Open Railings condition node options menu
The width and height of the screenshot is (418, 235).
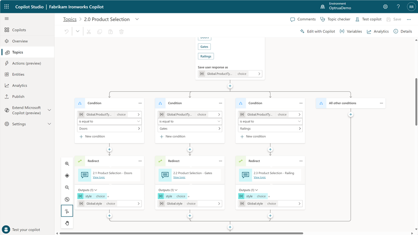(301, 103)
